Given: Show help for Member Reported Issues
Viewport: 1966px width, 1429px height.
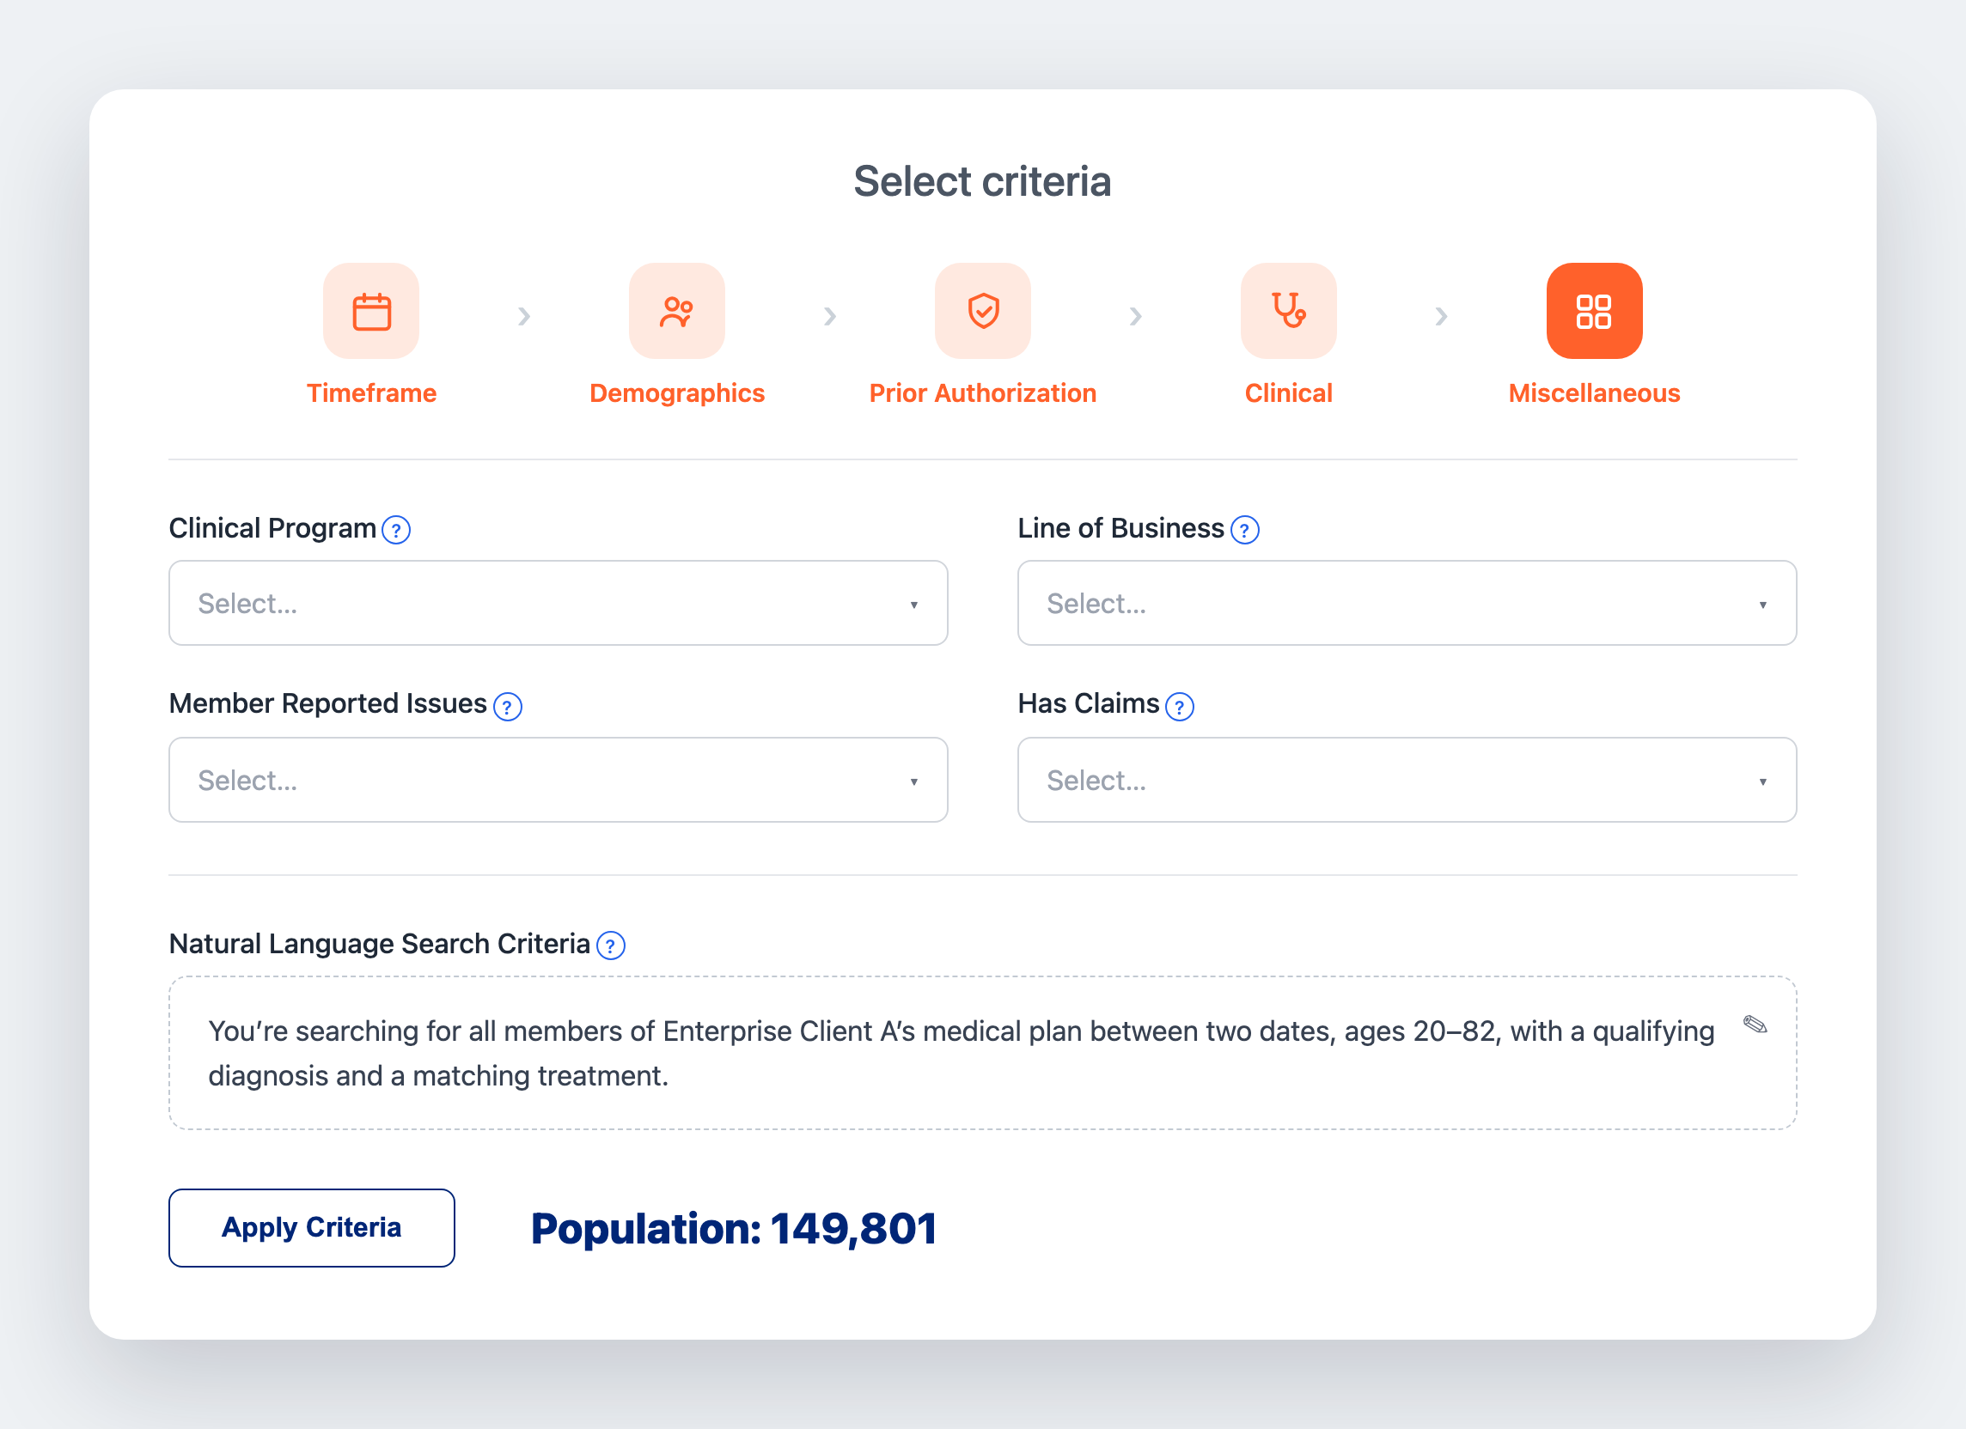Looking at the screenshot, I should [x=507, y=706].
